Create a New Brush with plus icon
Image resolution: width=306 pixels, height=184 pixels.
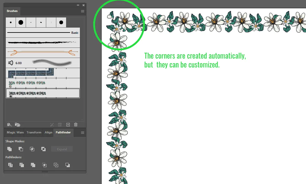[x=68, y=125]
